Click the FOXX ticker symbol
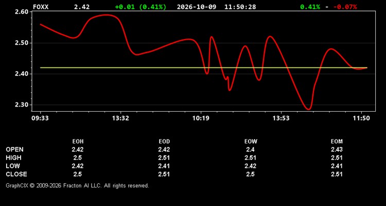386x206 pixels. click(41, 7)
